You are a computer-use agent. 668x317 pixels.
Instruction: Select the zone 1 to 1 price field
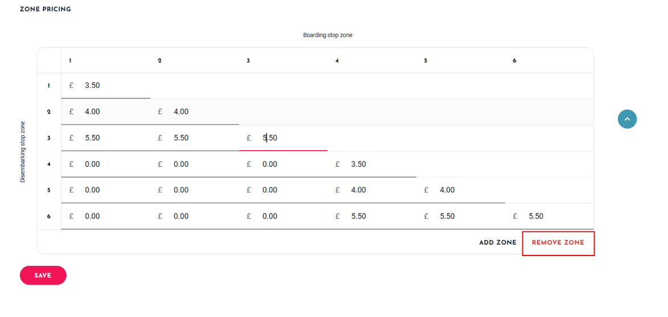coord(106,85)
